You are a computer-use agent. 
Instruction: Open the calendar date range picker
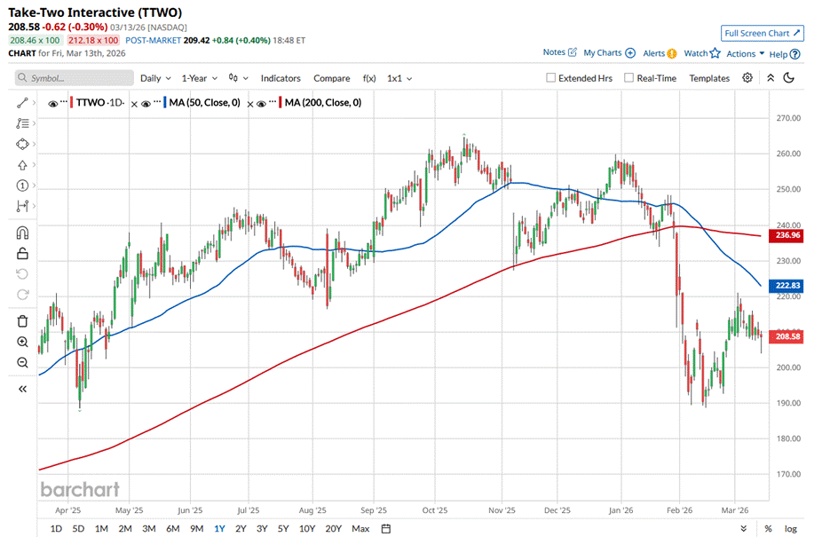pyautogui.click(x=386, y=529)
